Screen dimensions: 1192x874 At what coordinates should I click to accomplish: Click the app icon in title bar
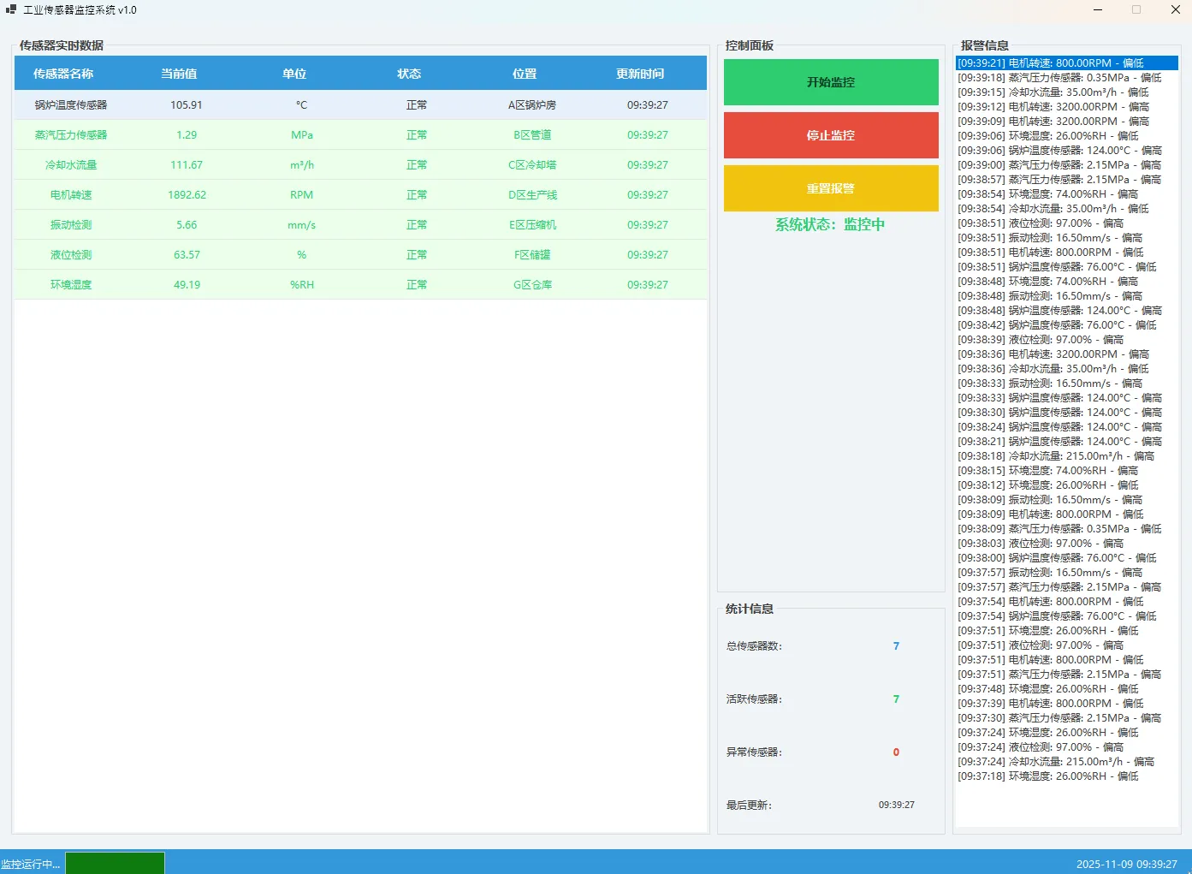(x=11, y=10)
